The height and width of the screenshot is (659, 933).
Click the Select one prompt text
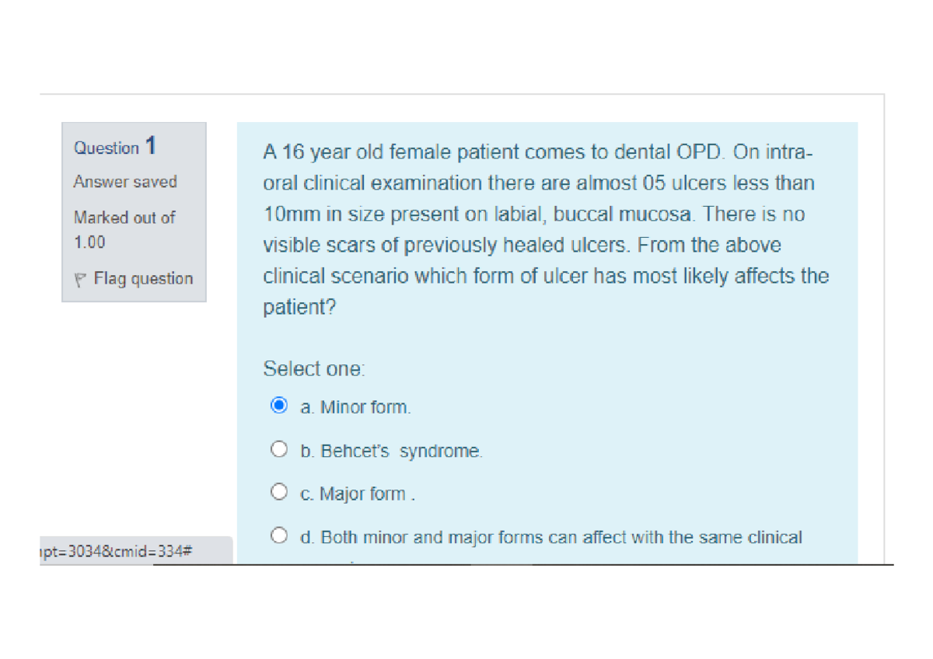tap(314, 368)
